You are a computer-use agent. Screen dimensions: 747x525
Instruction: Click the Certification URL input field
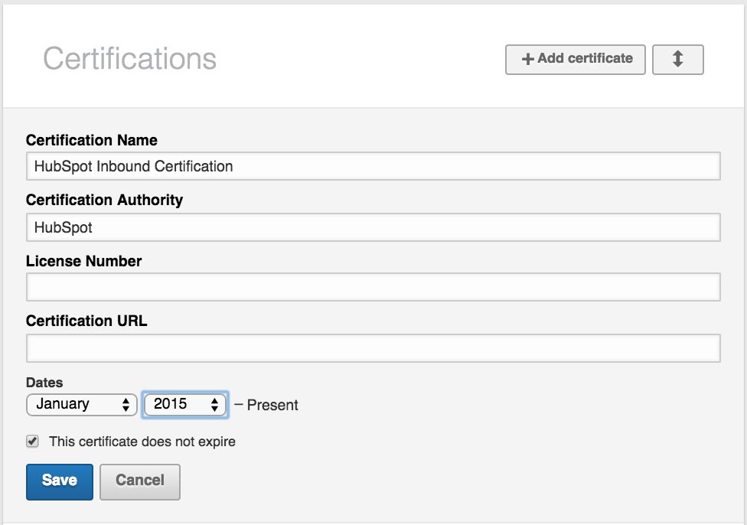373,346
